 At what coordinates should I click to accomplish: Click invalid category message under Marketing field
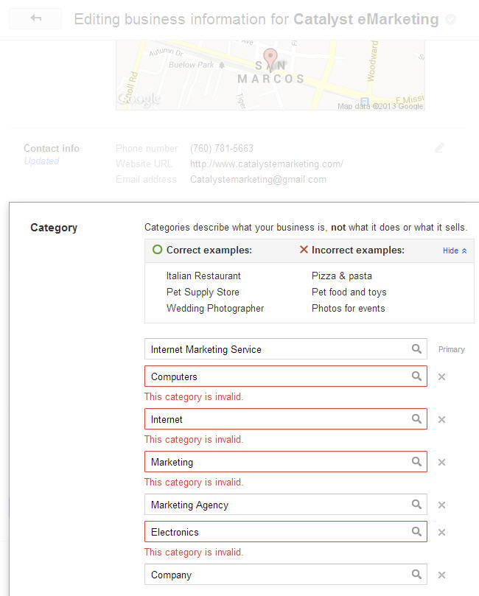pos(194,482)
